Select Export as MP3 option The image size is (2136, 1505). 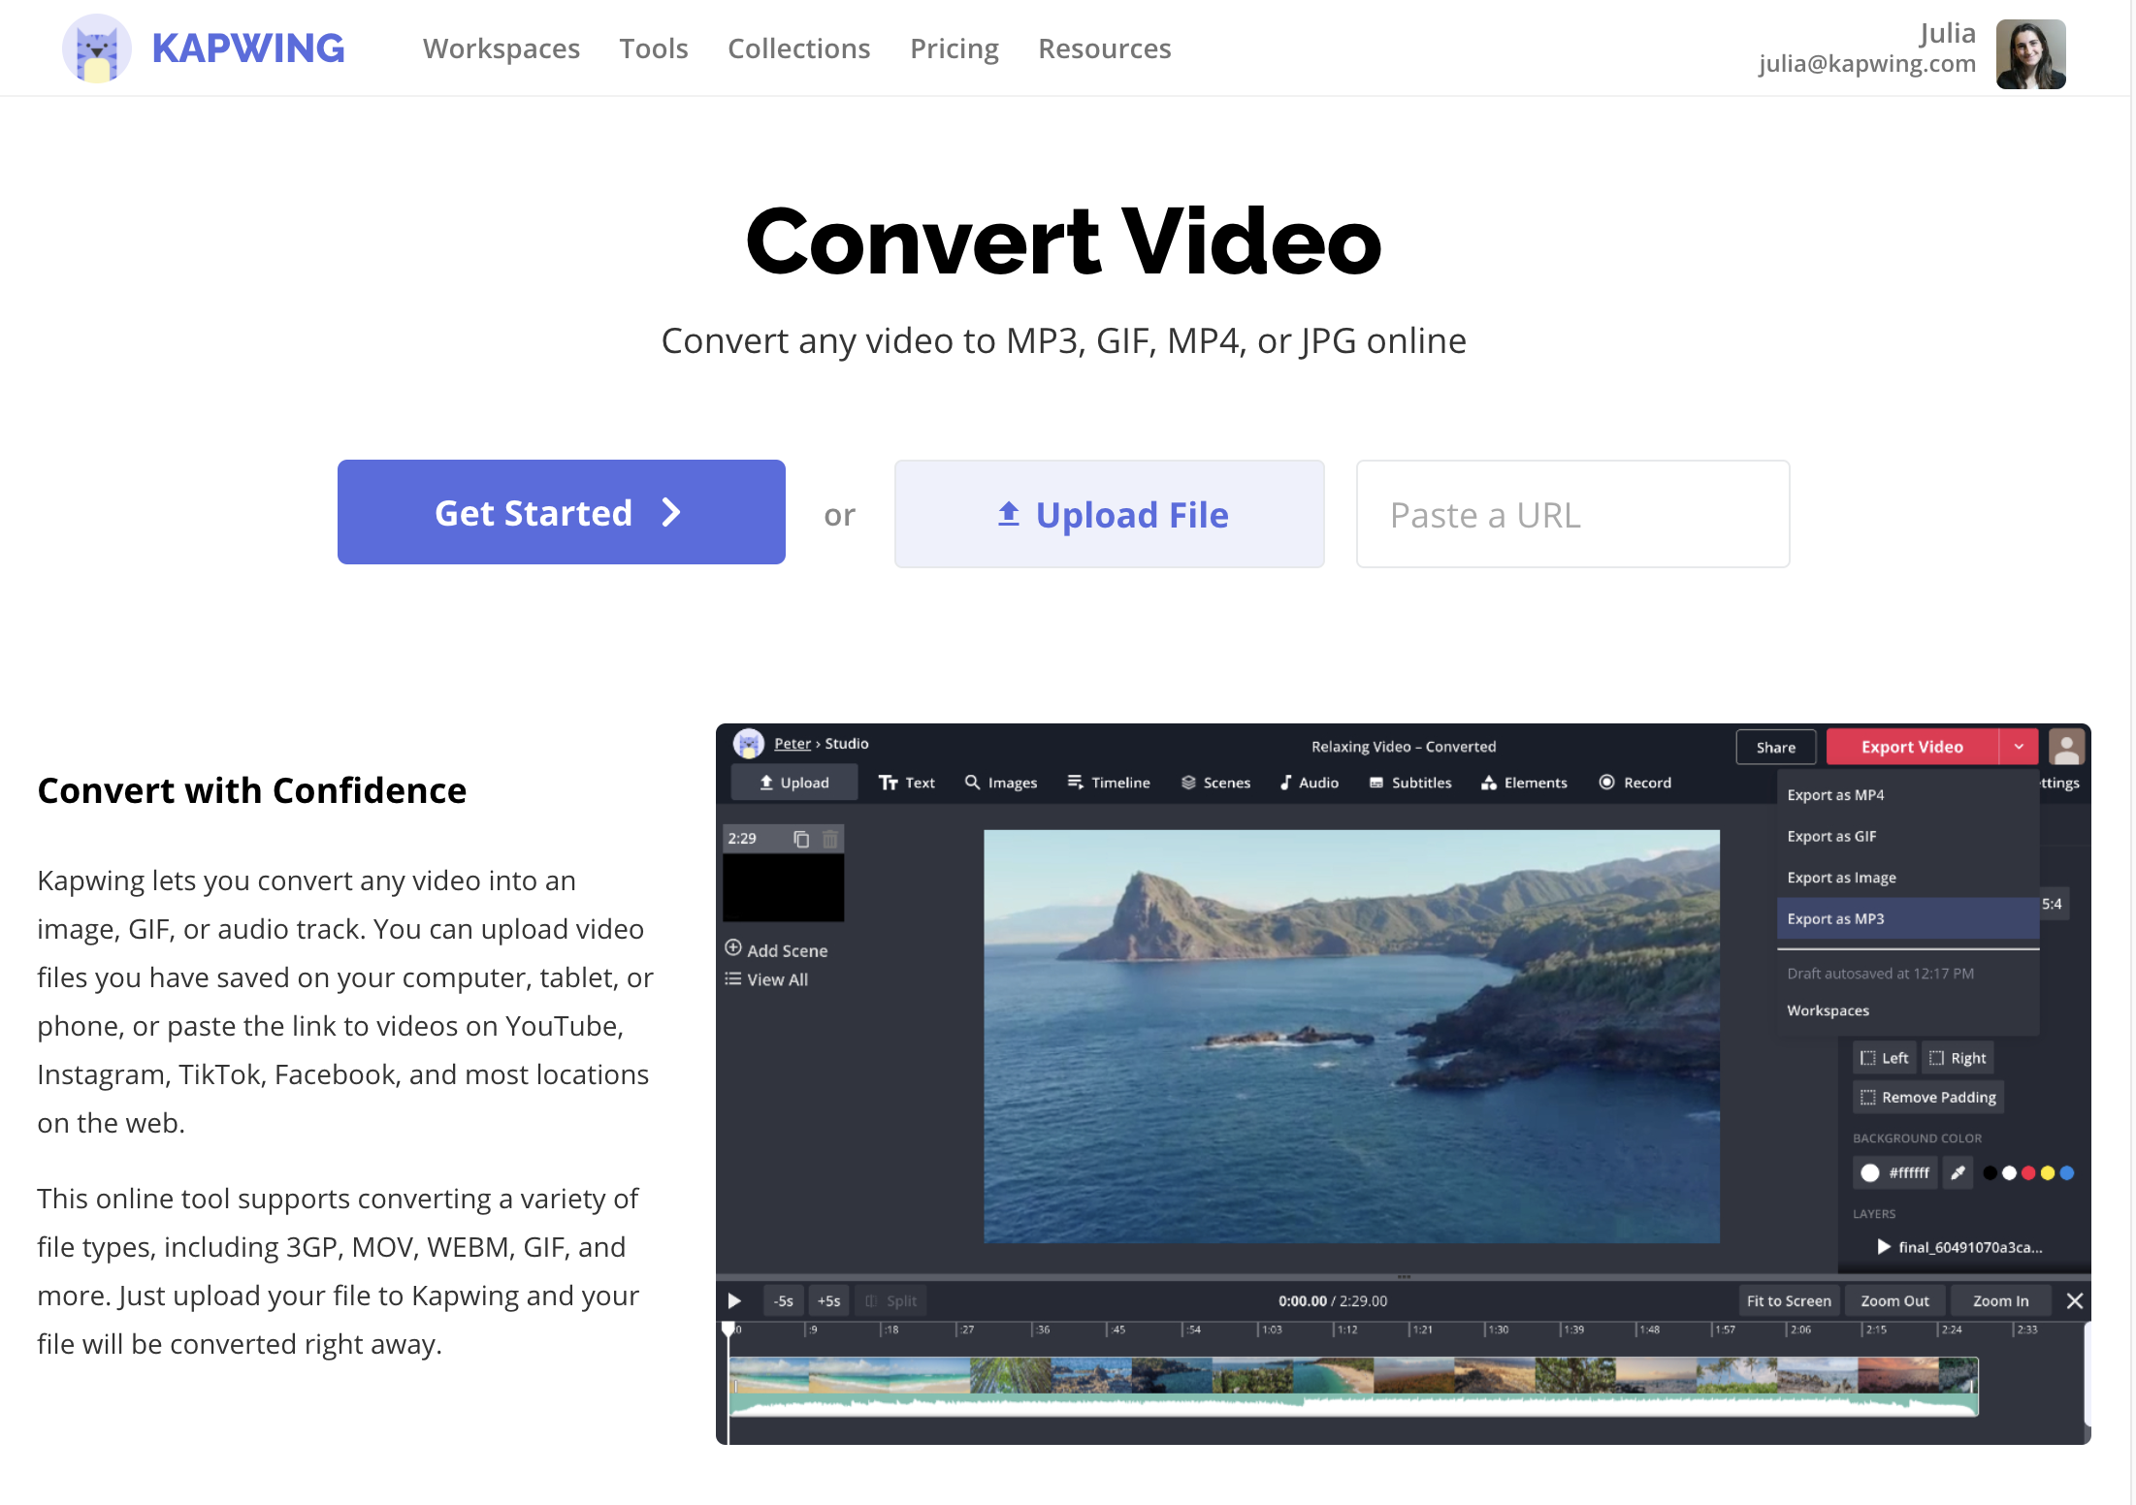[x=1901, y=917]
